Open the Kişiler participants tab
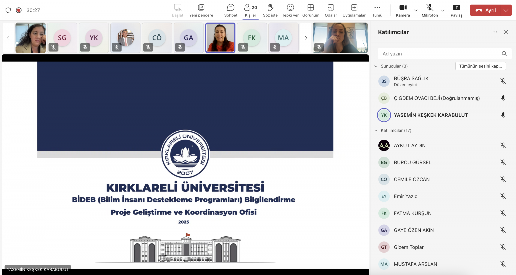 250,10
